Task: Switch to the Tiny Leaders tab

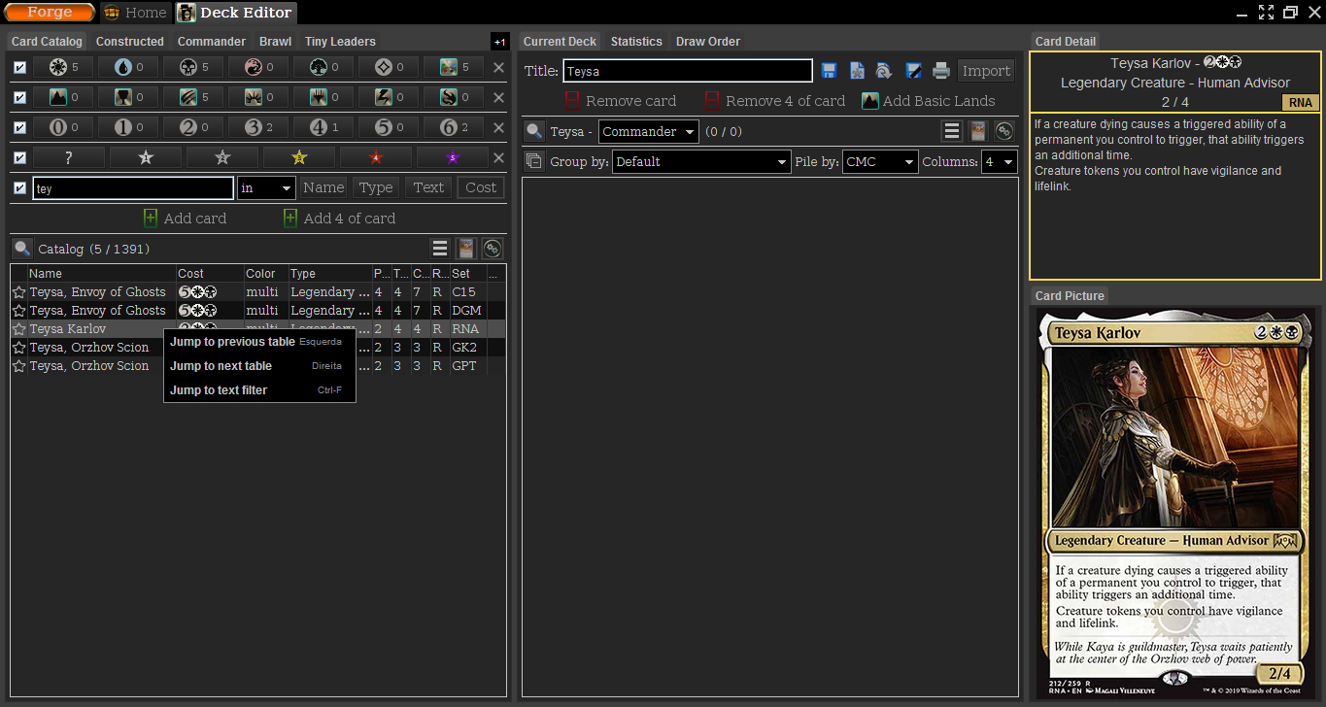Action: (x=340, y=42)
